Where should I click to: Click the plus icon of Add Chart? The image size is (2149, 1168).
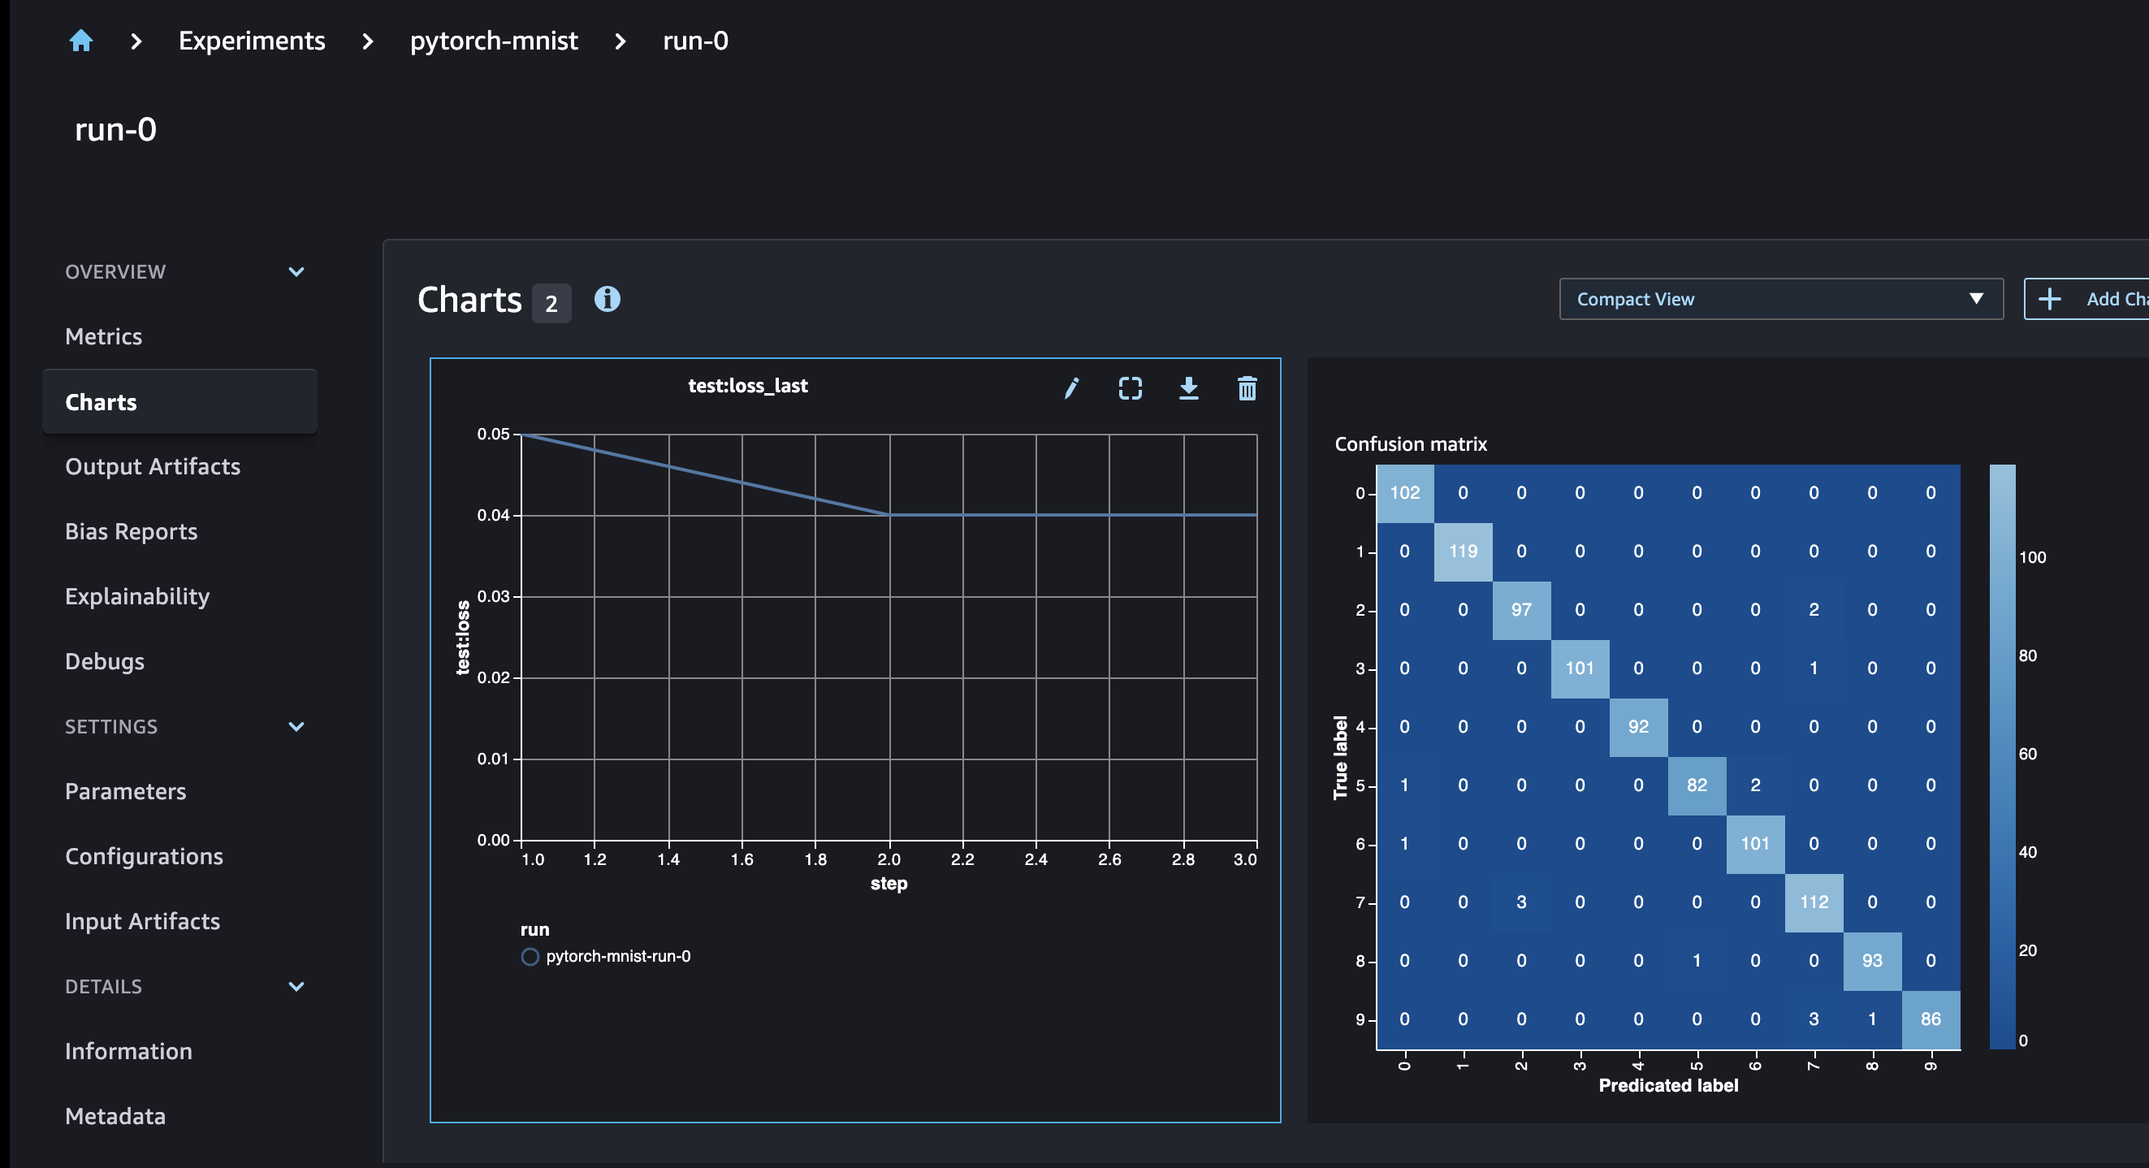point(2049,299)
